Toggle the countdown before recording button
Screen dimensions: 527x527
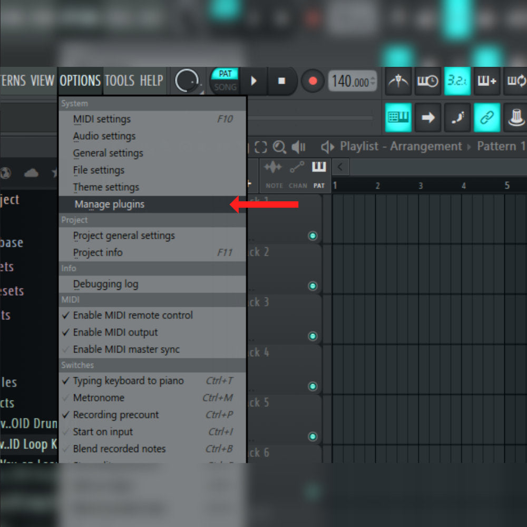point(457,81)
